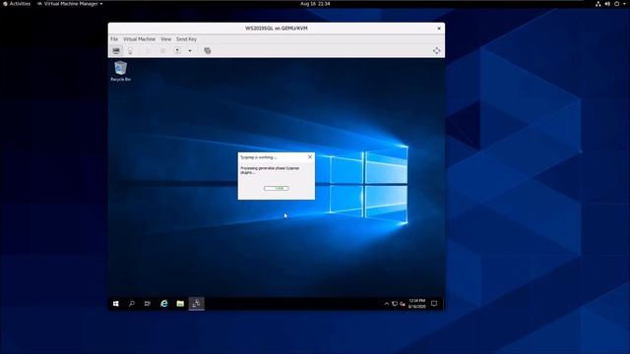This screenshot has height=354, width=630.
Task: Select the running Sysprep taskbar app
Action: 197,304
